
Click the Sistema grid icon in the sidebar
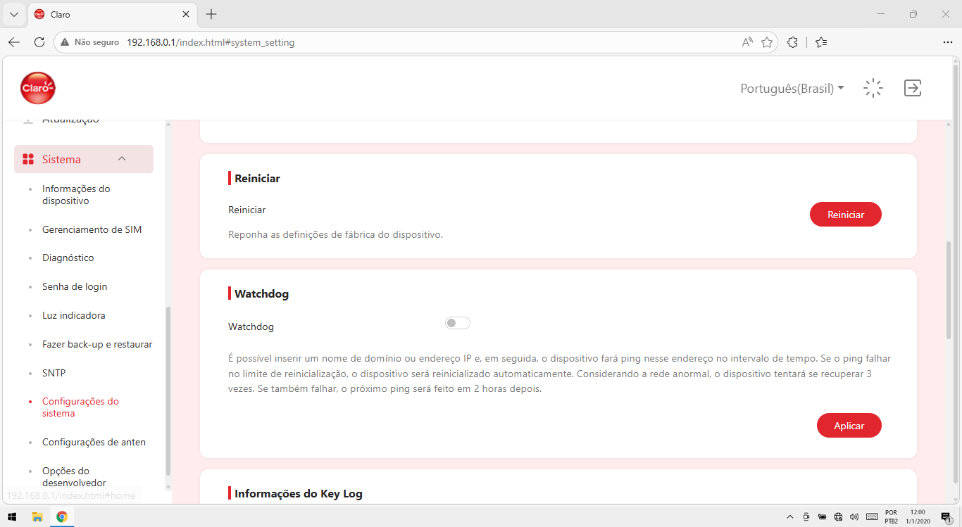[x=28, y=160]
